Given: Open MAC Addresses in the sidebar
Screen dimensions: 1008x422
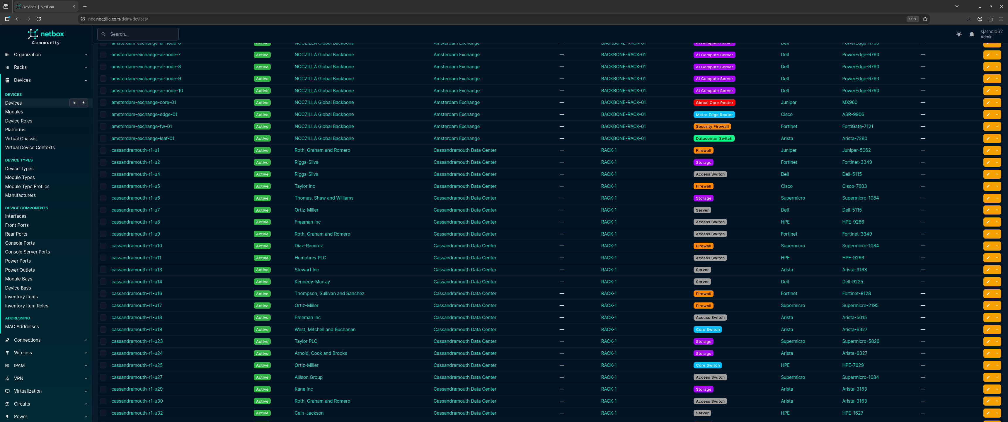Looking at the screenshot, I should point(22,326).
